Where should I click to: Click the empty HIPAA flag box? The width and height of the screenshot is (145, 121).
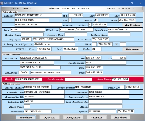coord(94,44)
